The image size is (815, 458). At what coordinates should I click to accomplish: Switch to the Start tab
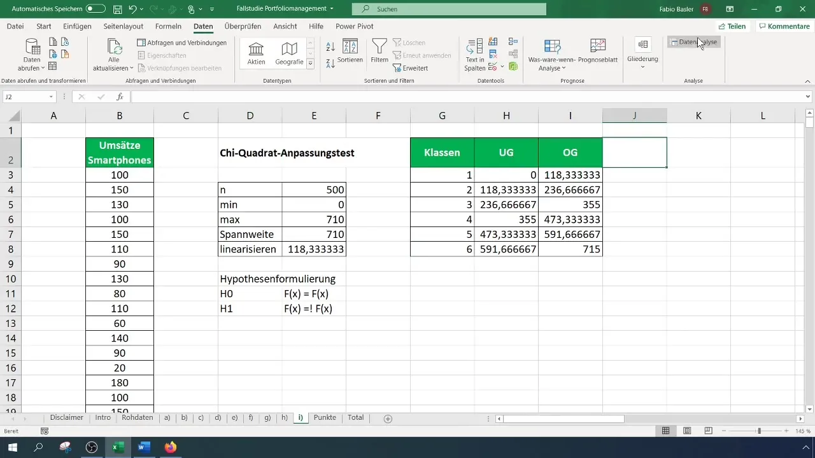(x=44, y=26)
